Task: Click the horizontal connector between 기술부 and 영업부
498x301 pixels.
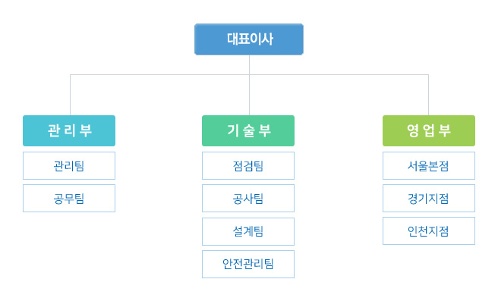Action: [x=339, y=75]
